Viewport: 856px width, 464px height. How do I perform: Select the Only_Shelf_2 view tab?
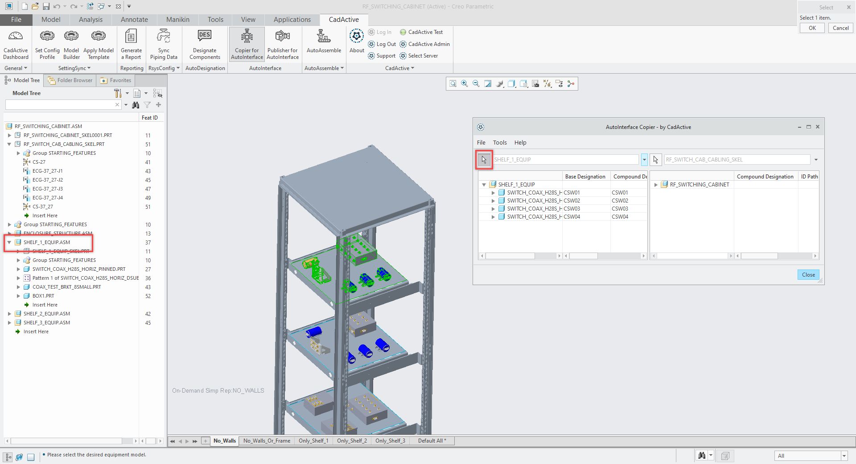click(x=352, y=441)
